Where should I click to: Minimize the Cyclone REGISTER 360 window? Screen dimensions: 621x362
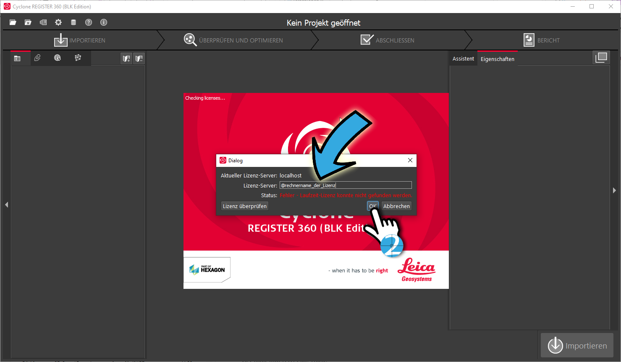click(x=573, y=6)
